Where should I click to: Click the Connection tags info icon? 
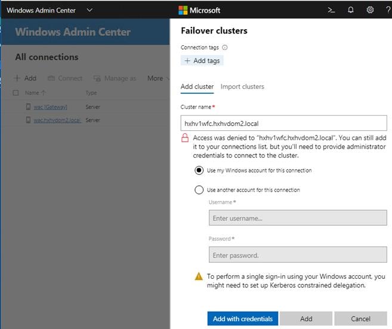225,48
